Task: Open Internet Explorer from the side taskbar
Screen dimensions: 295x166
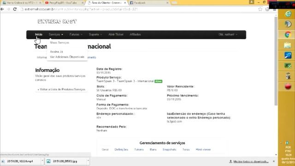Action: (x=288, y=14)
